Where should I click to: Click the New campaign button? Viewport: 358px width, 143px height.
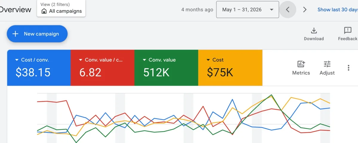pyautogui.click(x=37, y=34)
